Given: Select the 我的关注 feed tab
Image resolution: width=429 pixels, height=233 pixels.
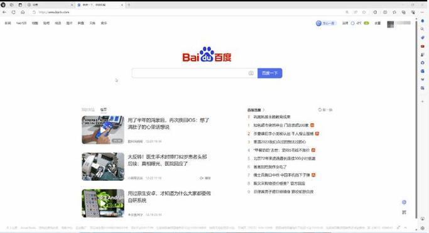Looking at the screenshot, I should tap(88, 110).
